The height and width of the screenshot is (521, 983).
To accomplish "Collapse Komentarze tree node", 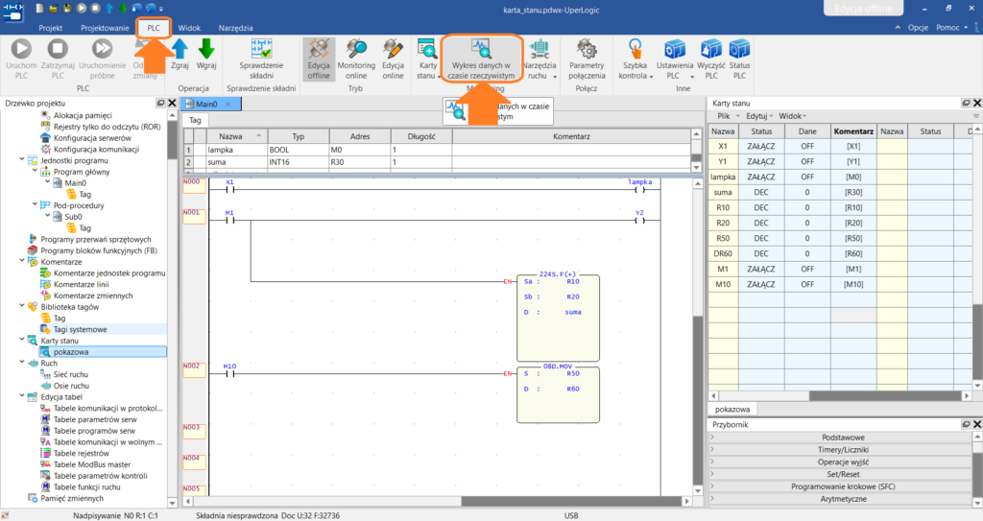I will (22, 261).
